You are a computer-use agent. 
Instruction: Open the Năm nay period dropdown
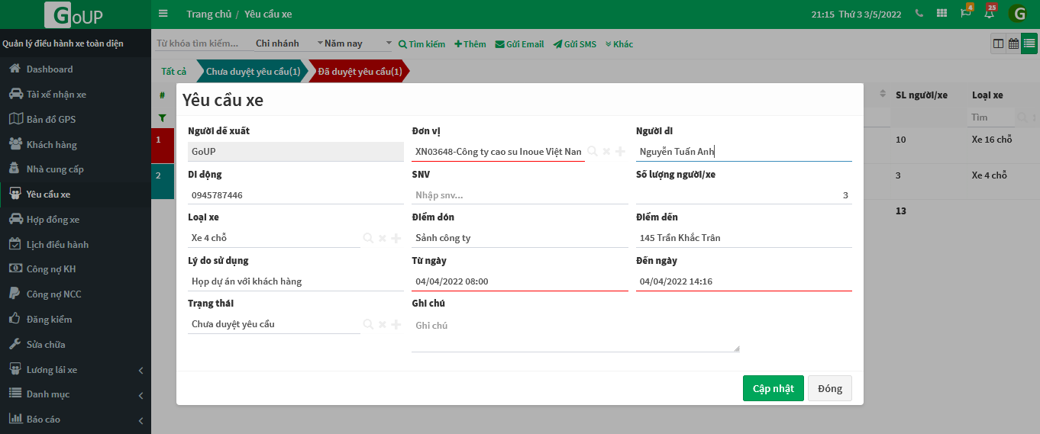tap(357, 44)
